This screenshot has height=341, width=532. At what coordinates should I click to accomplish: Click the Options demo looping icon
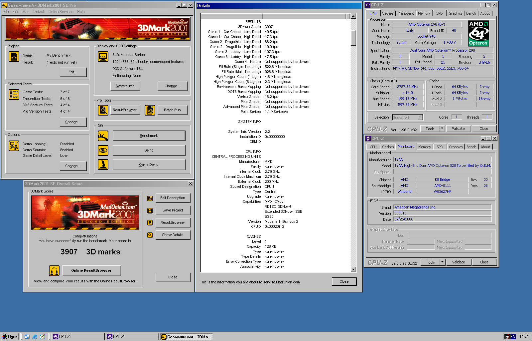click(x=14, y=146)
